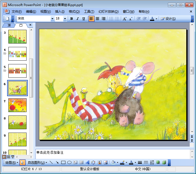Increase font size with the enlarge icon
196x174 pixels.
(x=125, y=19)
